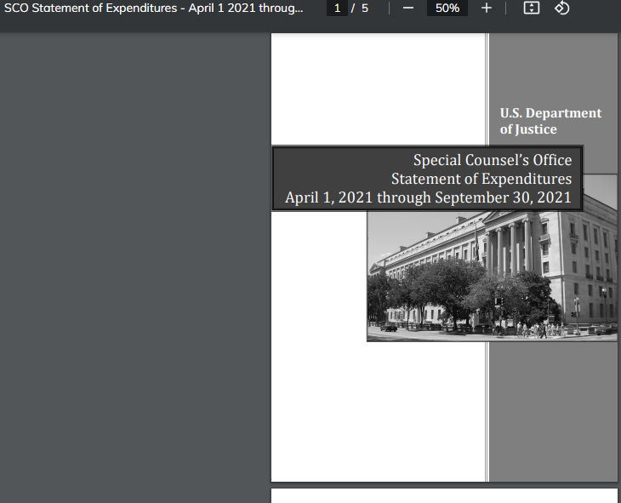
Task: Edit the current page number field
Action: pyautogui.click(x=337, y=8)
